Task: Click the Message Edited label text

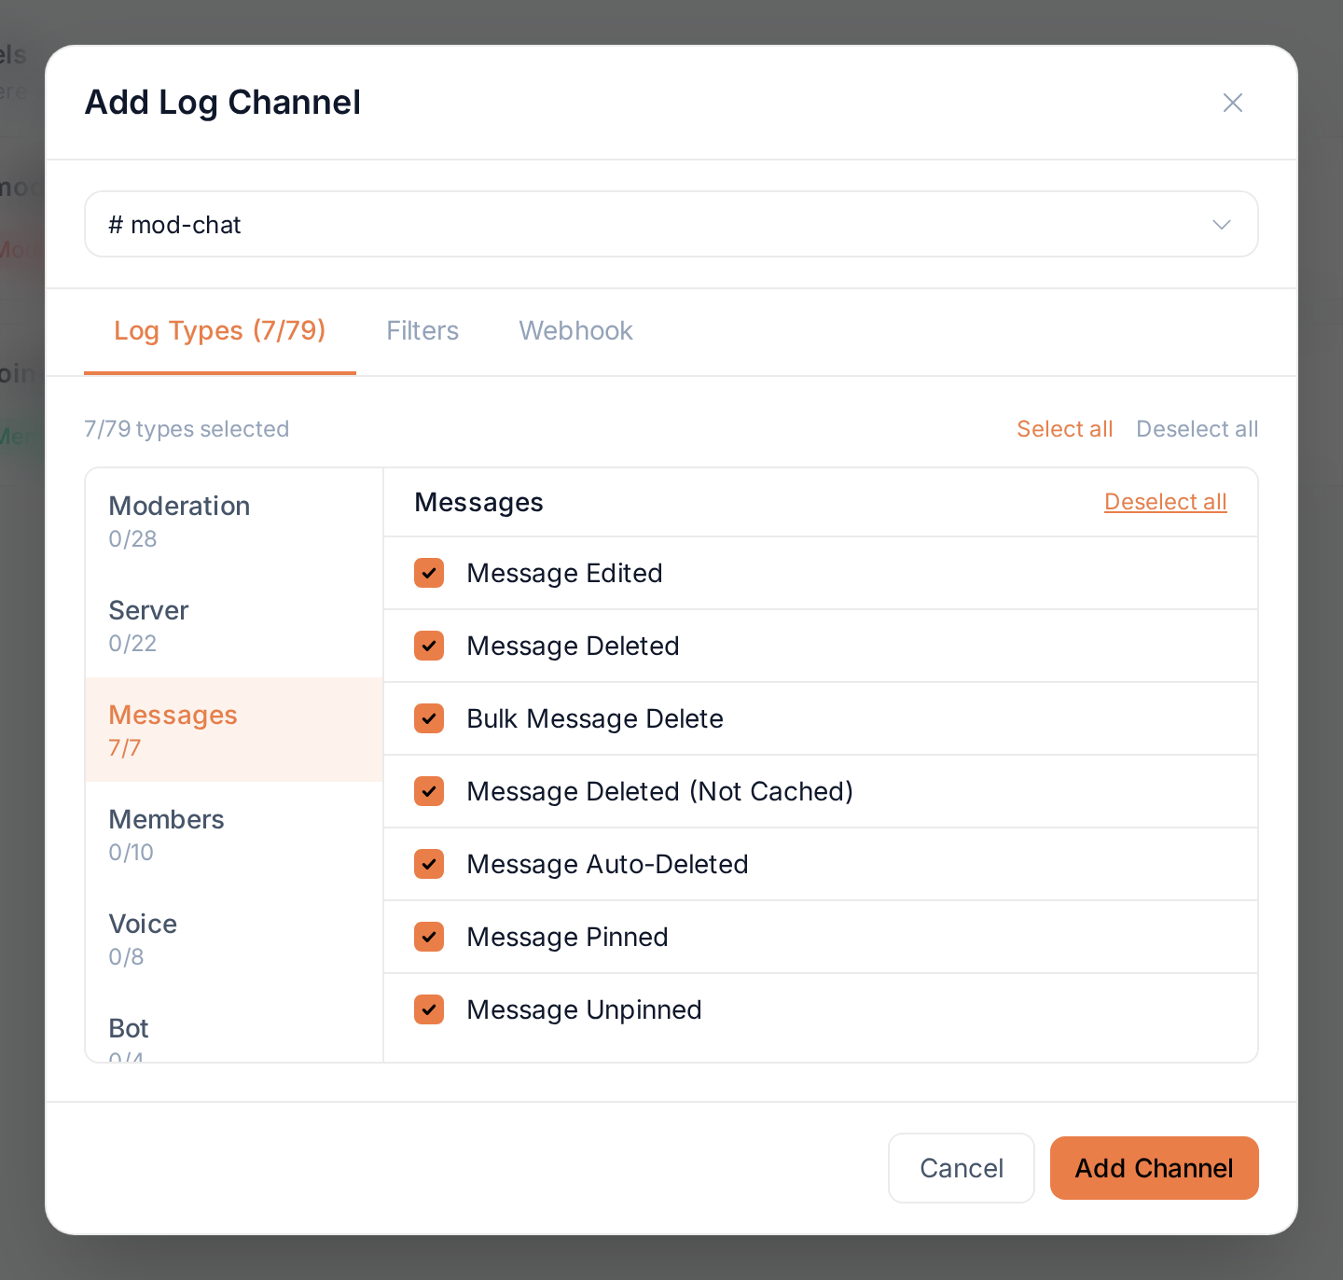Action: tap(564, 573)
